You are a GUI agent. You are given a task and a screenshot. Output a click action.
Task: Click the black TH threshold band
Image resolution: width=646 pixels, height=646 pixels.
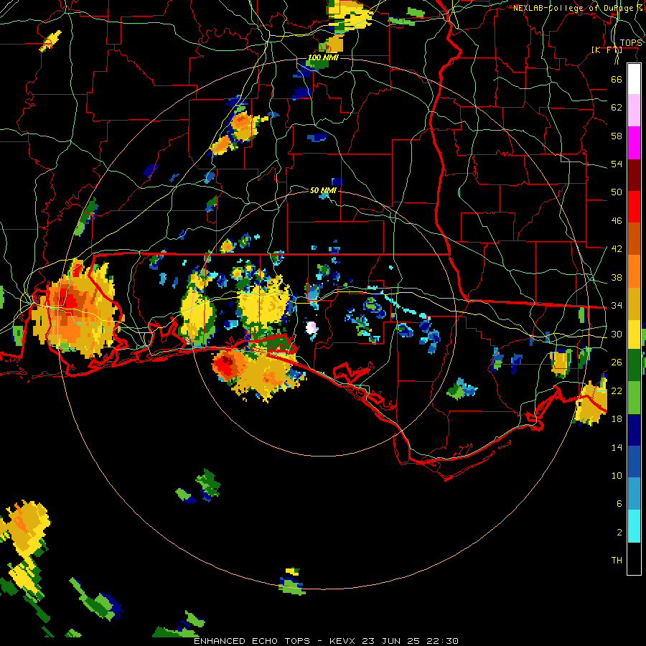tap(634, 558)
